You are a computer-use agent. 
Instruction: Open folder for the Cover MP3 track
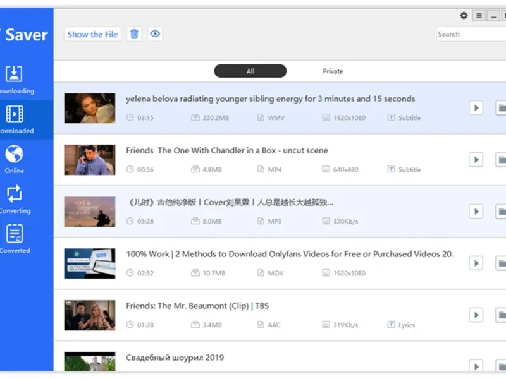point(501,212)
